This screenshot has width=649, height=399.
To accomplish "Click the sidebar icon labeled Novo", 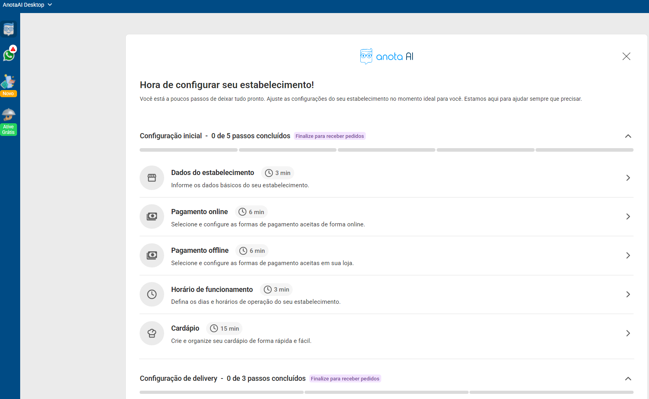I will coord(8,85).
